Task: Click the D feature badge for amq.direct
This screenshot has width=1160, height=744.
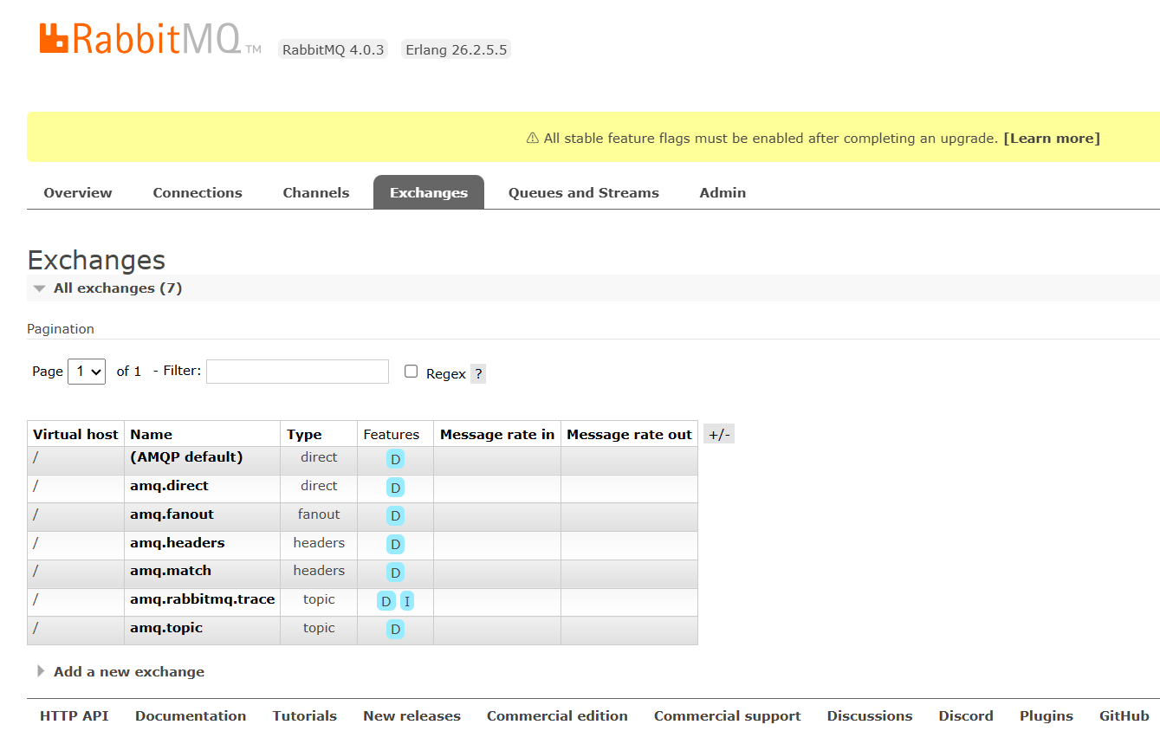Action: pyautogui.click(x=395, y=488)
